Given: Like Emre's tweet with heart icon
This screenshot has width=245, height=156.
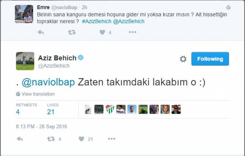Looking at the screenshot, I should (102, 32).
